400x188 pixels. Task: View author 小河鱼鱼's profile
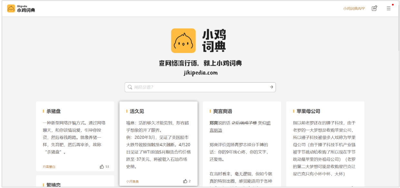132,181
